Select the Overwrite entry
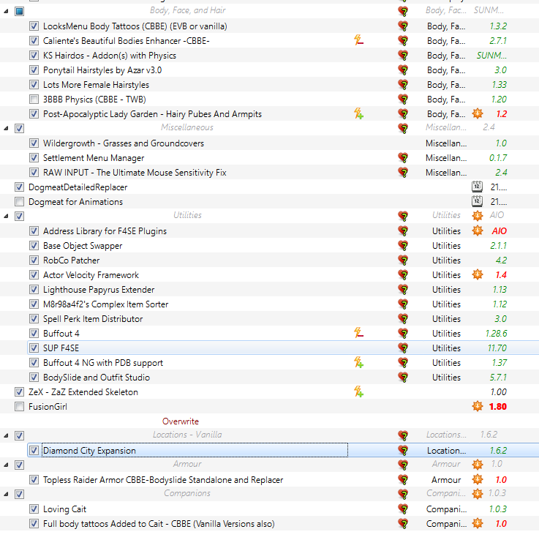 pos(181,421)
